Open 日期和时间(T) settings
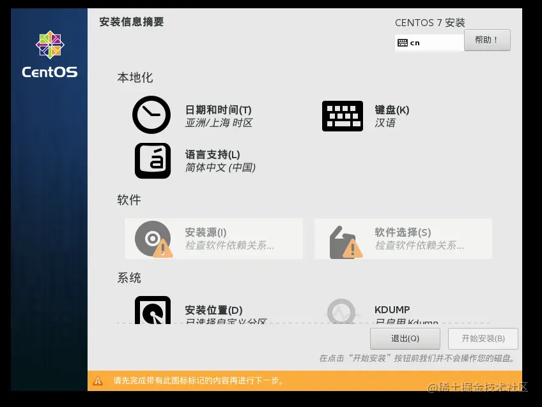 click(219, 110)
